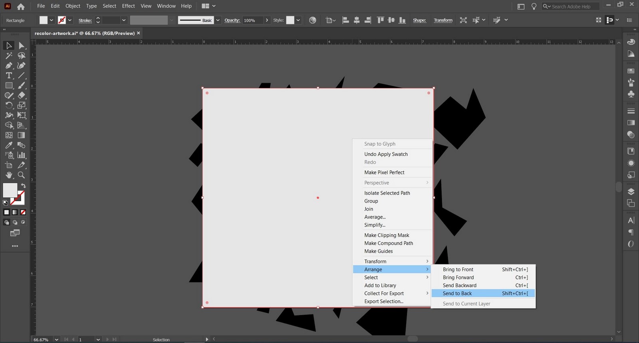Reset default fill and stroke
The width and height of the screenshot is (639, 343).
(5, 203)
